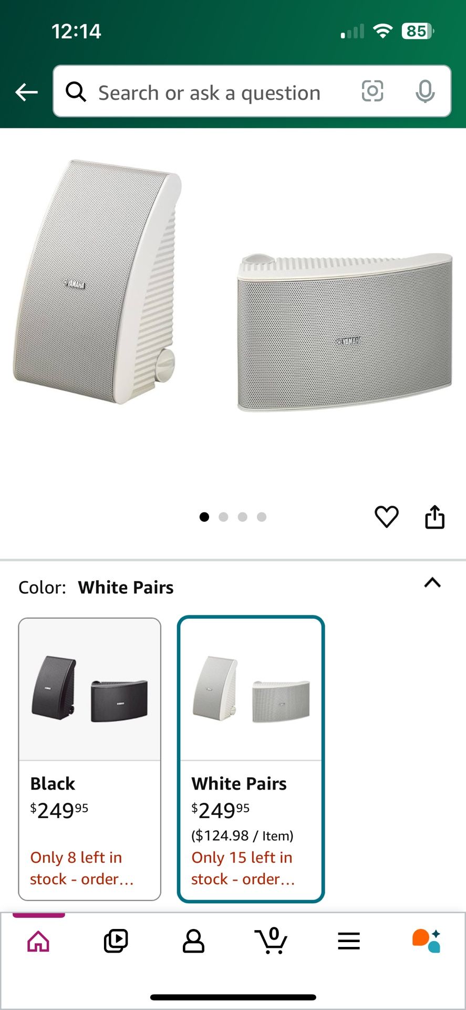Open the hamburger menu
The width and height of the screenshot is (466, 1010).
point(349,941)
